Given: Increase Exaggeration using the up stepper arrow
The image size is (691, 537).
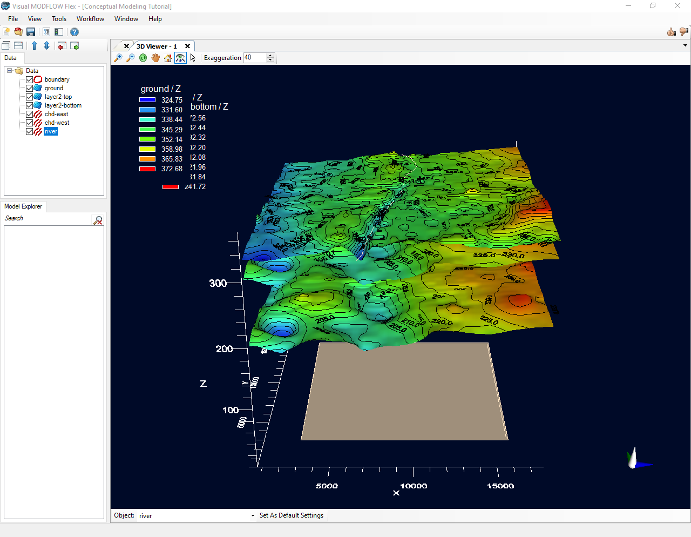Looking at the screenshot, I should [270, 55].
